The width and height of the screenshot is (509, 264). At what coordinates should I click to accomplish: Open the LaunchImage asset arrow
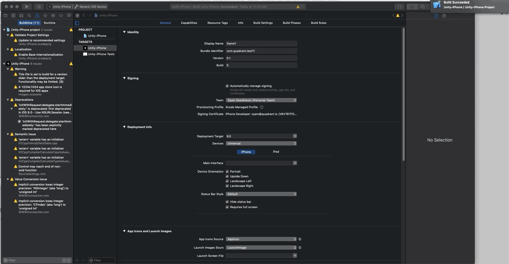pos(300,248)
